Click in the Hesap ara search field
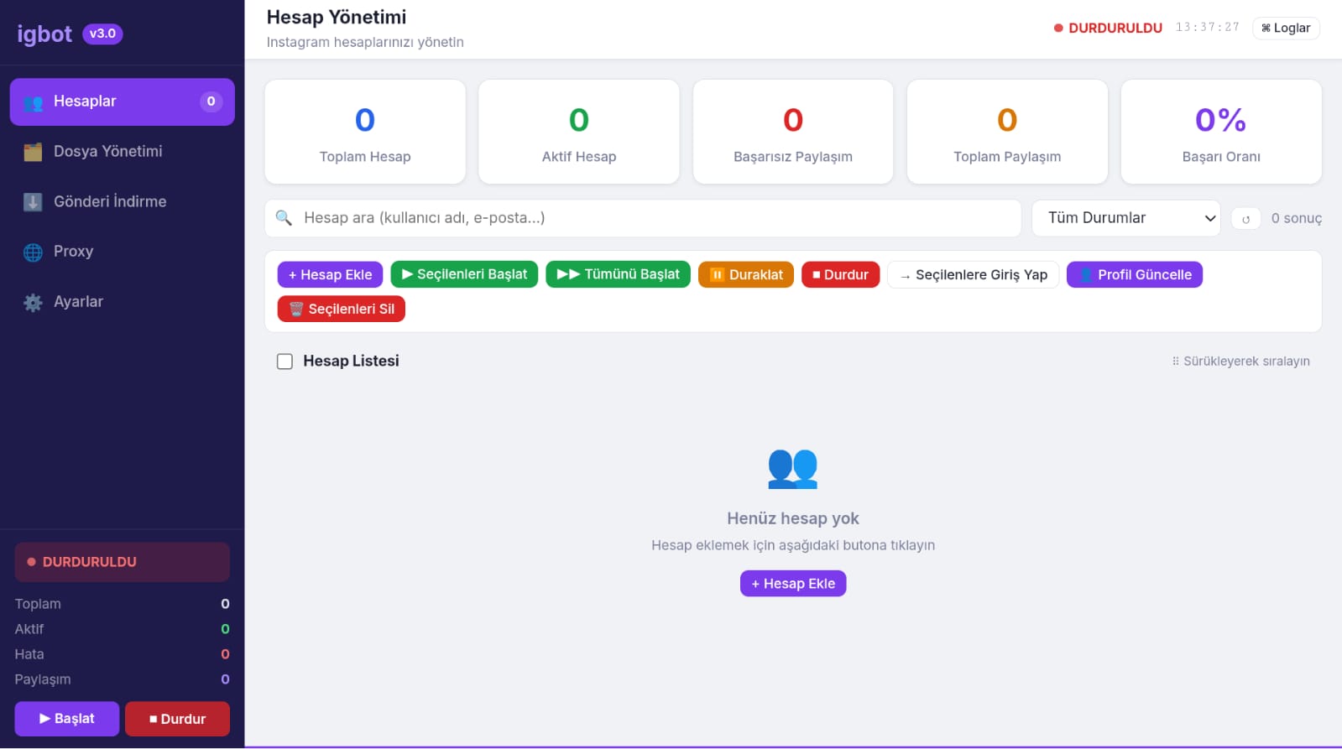Screen dimensions: 1342x749 [x=655, y=218]
